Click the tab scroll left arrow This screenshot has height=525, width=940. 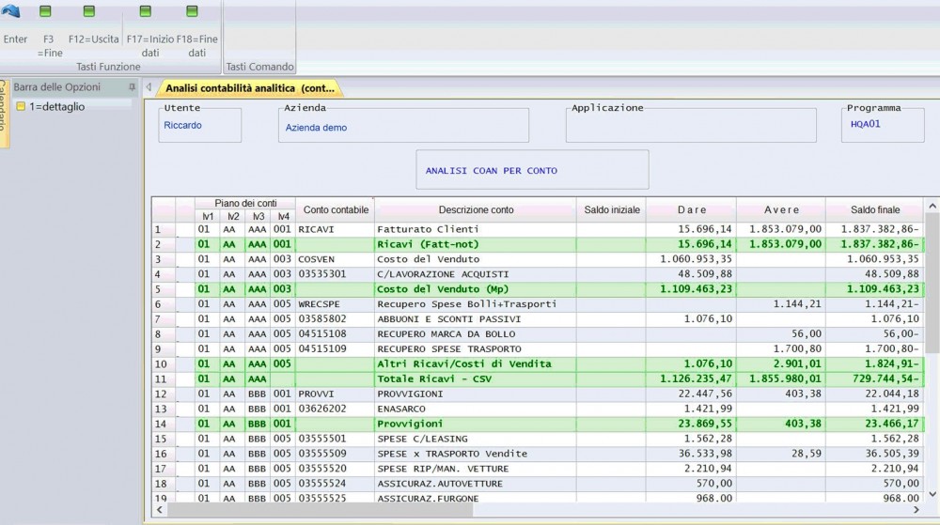pos(149,87)
